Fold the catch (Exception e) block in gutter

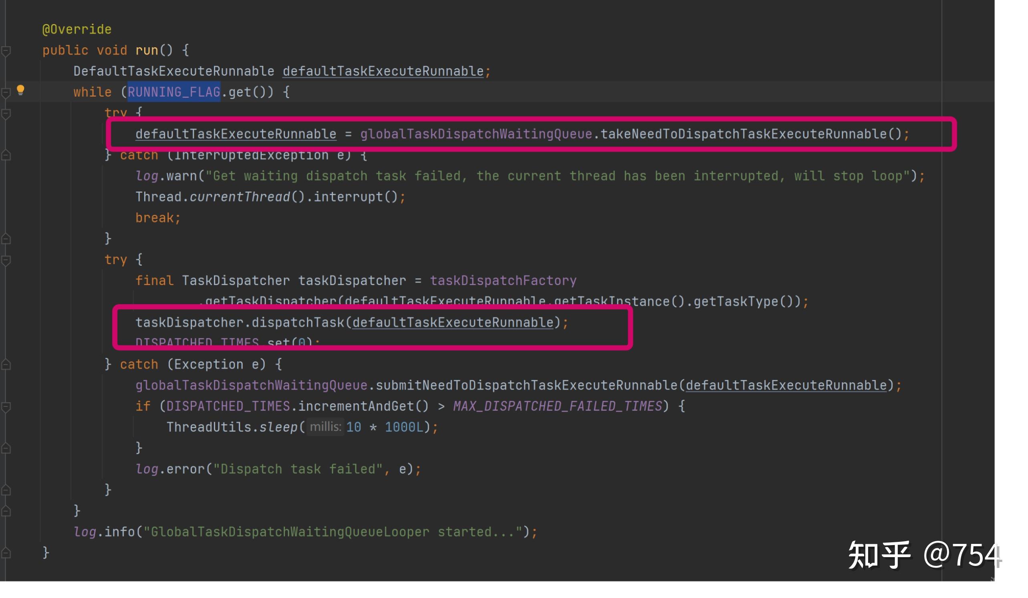tap(6, 364)
